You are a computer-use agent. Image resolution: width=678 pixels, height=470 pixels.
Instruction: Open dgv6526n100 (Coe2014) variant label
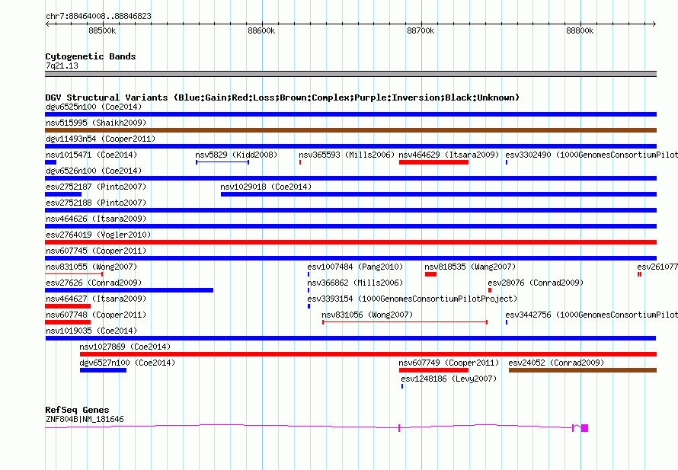[94, 171]
